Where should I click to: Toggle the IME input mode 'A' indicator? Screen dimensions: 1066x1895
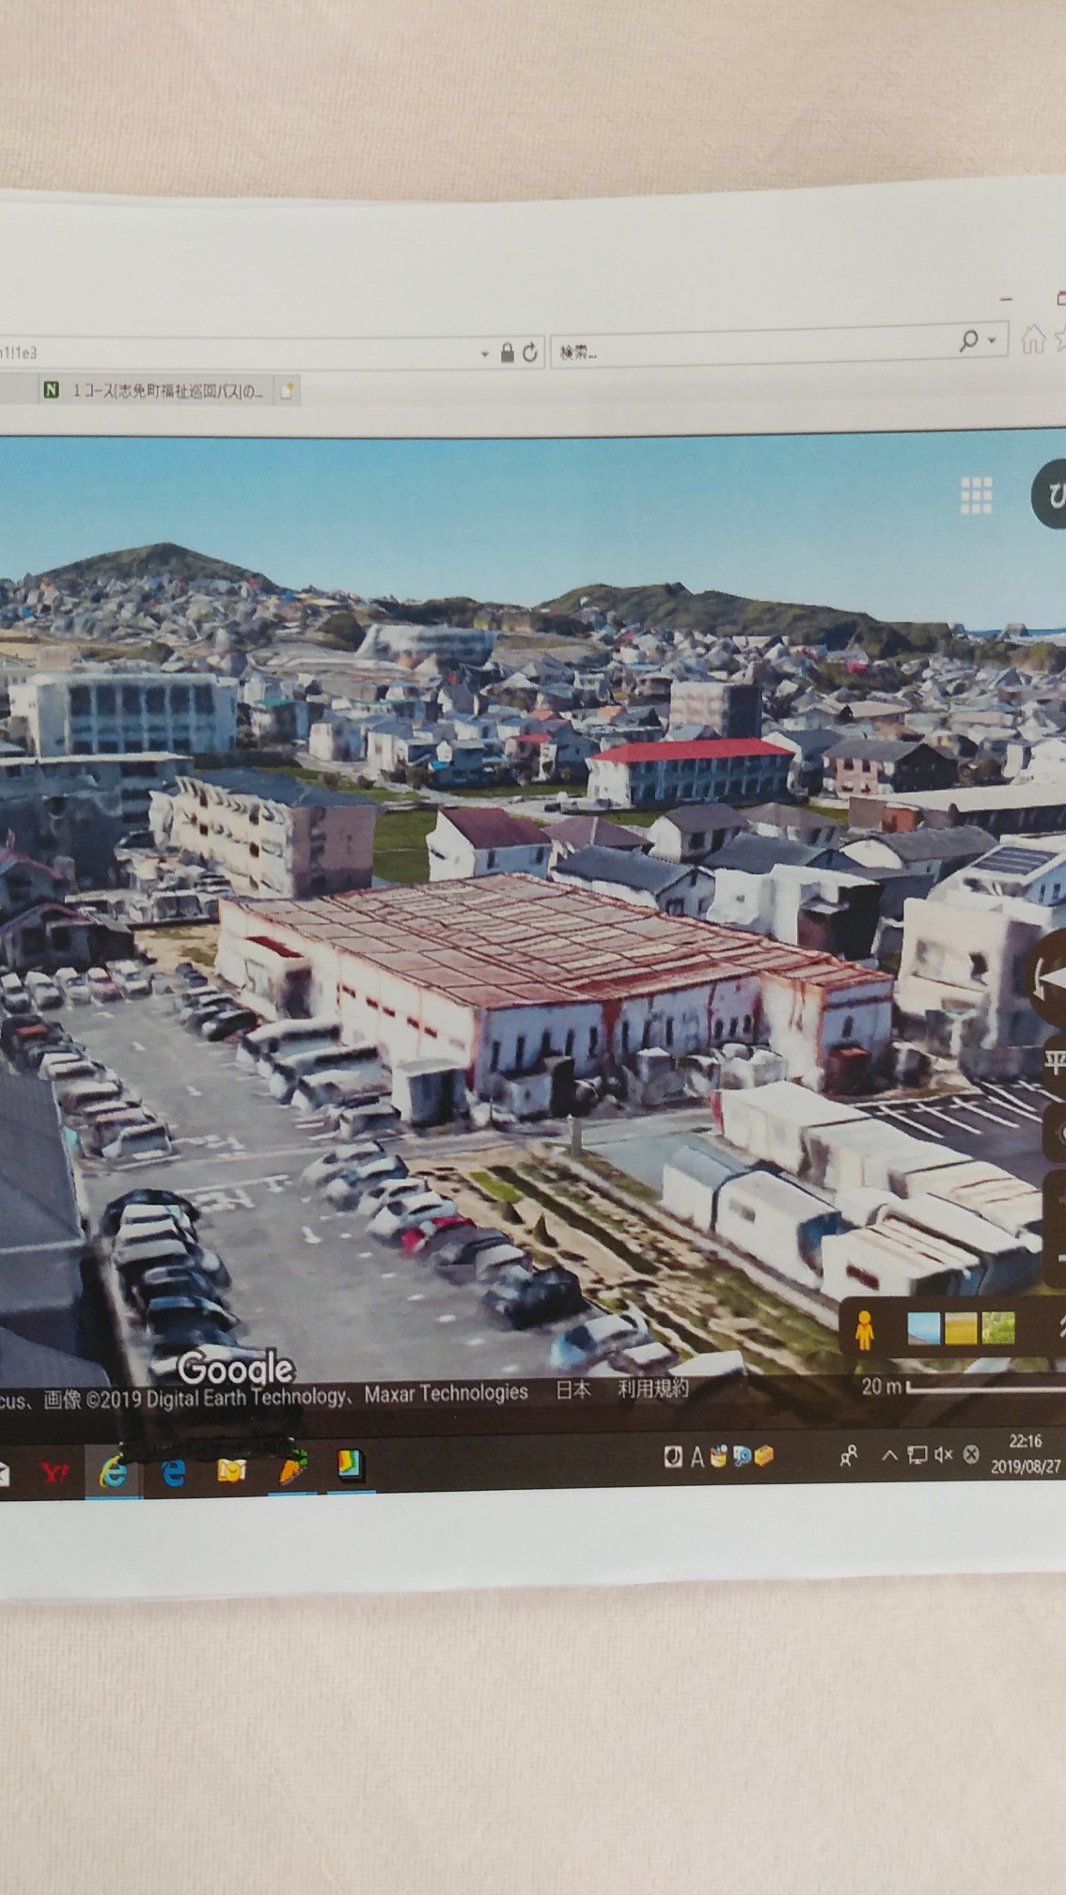698,1457
